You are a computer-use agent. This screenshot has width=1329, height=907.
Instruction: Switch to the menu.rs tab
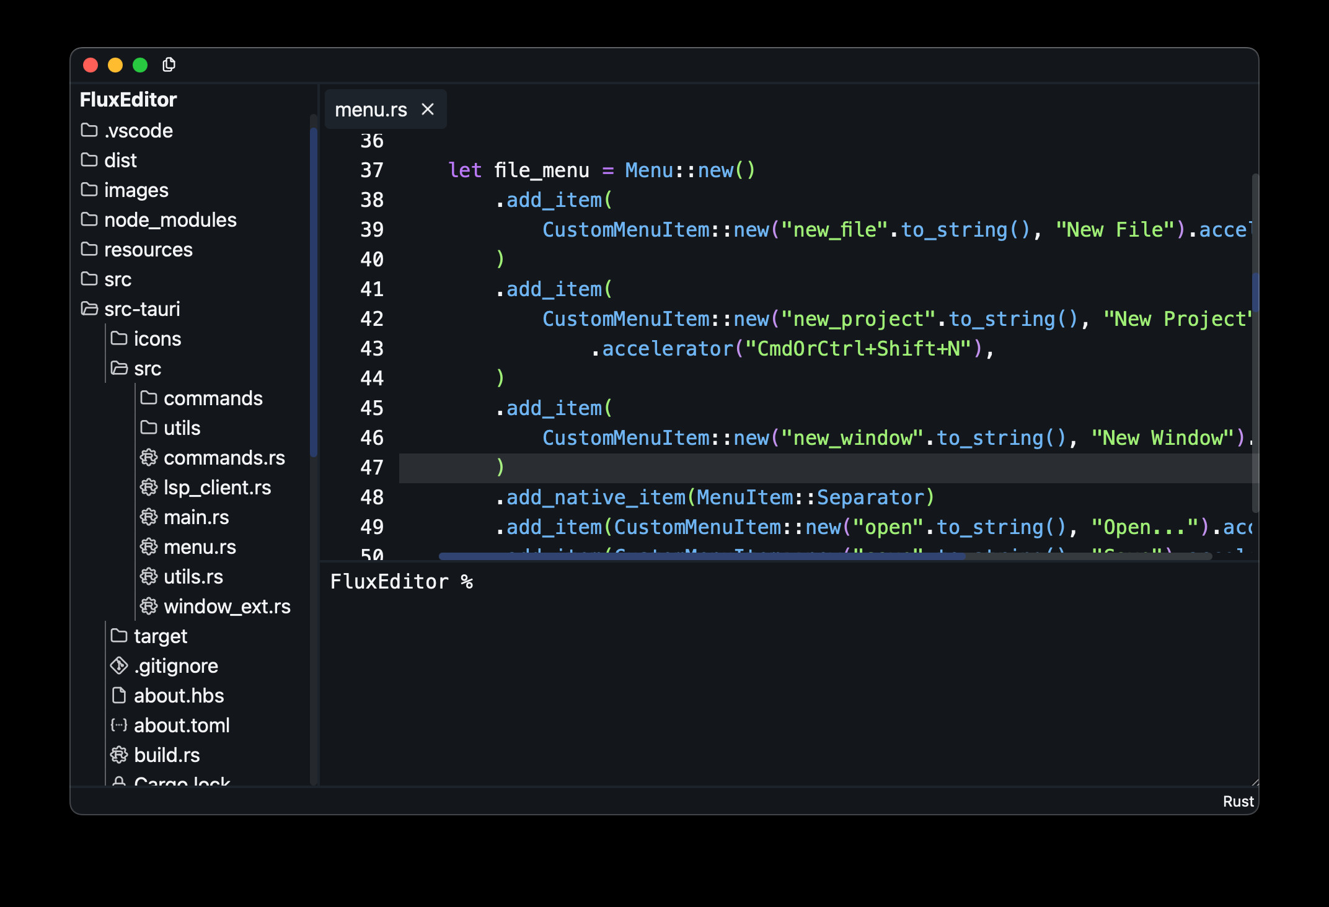(371, 110)
